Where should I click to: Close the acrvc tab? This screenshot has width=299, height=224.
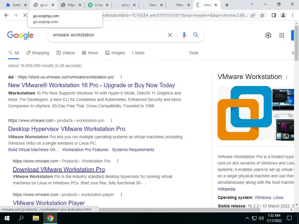click(134, 5)
